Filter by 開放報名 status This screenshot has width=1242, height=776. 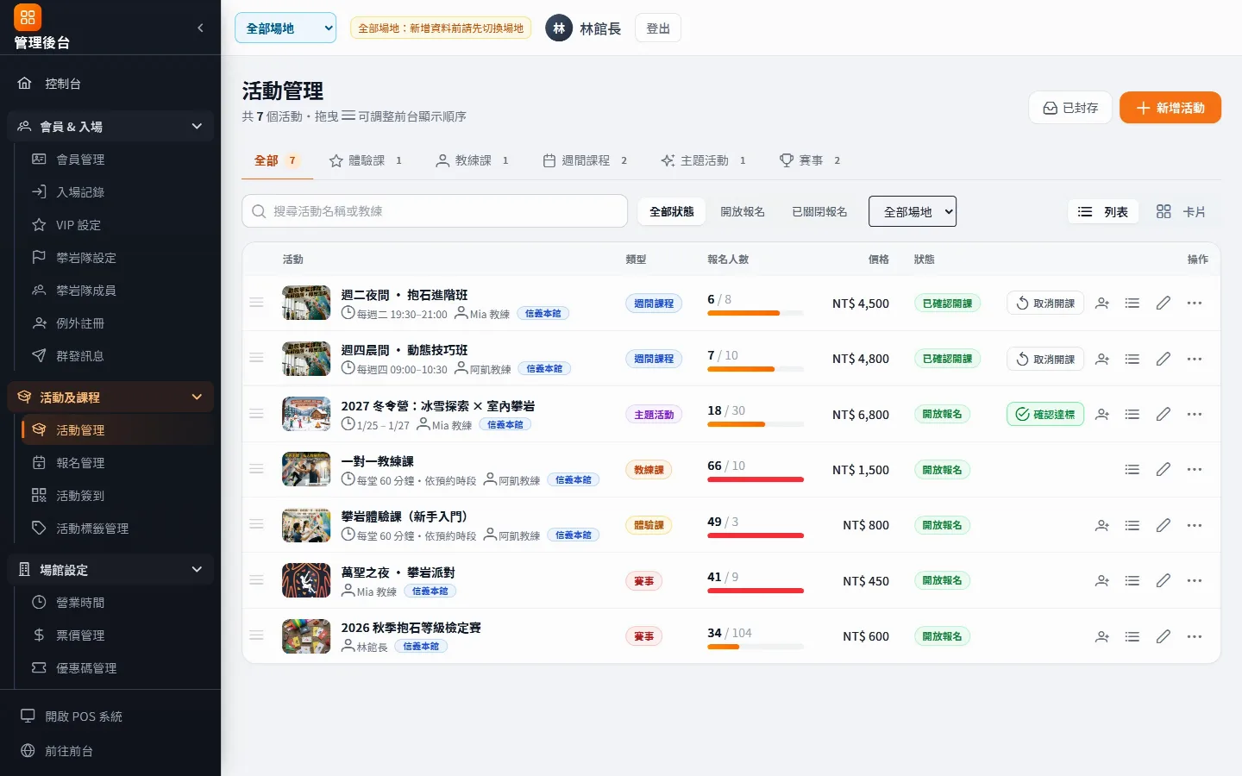point(743,212)
